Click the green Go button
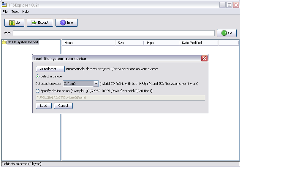The width and height of the screenshot is (285, 178). pos(227,33)
